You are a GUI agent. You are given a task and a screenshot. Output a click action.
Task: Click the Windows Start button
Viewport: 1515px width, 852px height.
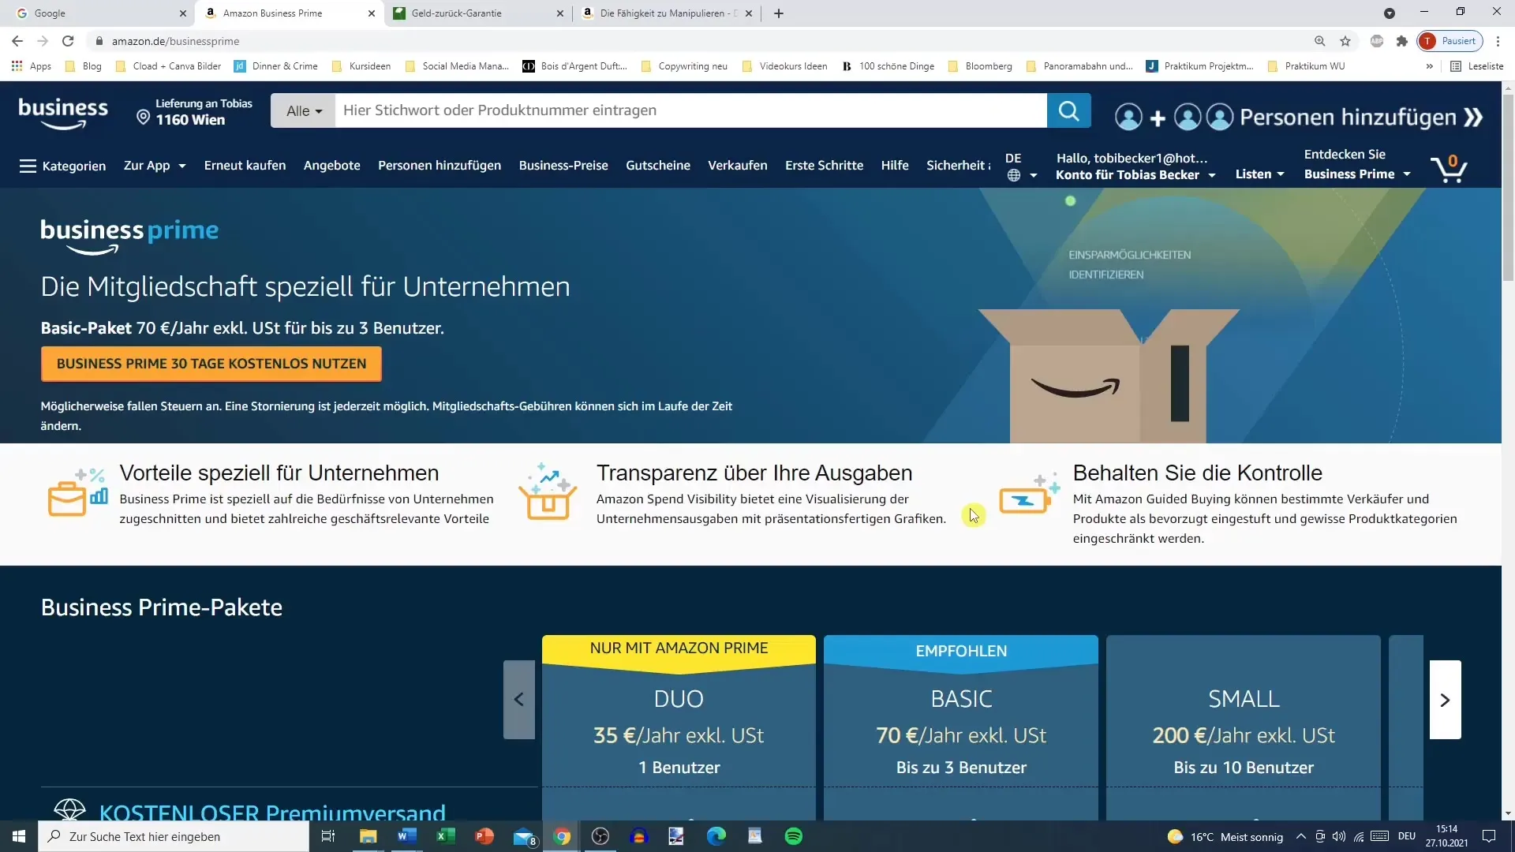(x=19, y=836)
